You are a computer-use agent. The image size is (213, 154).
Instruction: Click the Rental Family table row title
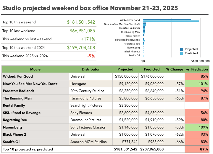pyautogui.click(x=35, y=105)
